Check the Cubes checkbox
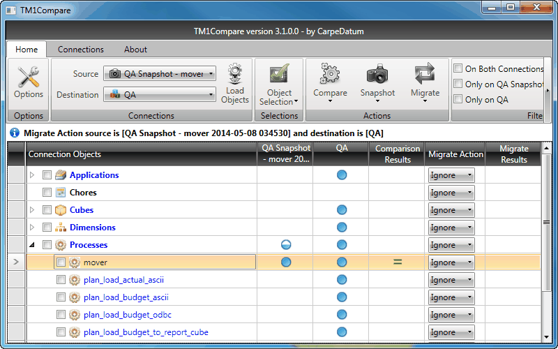 pos(47,210)
